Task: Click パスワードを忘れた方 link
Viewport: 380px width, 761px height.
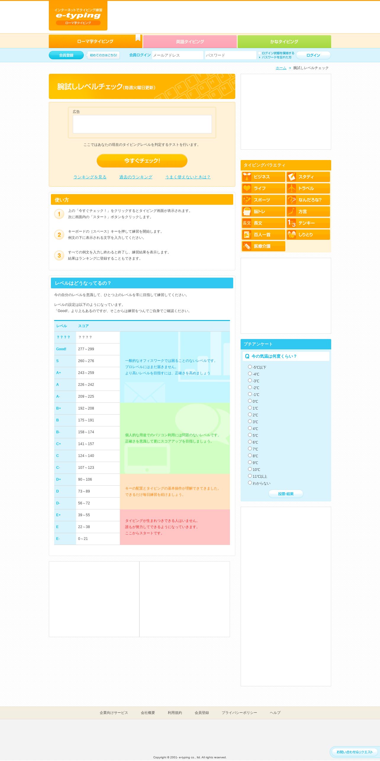Action: point(276,57)
